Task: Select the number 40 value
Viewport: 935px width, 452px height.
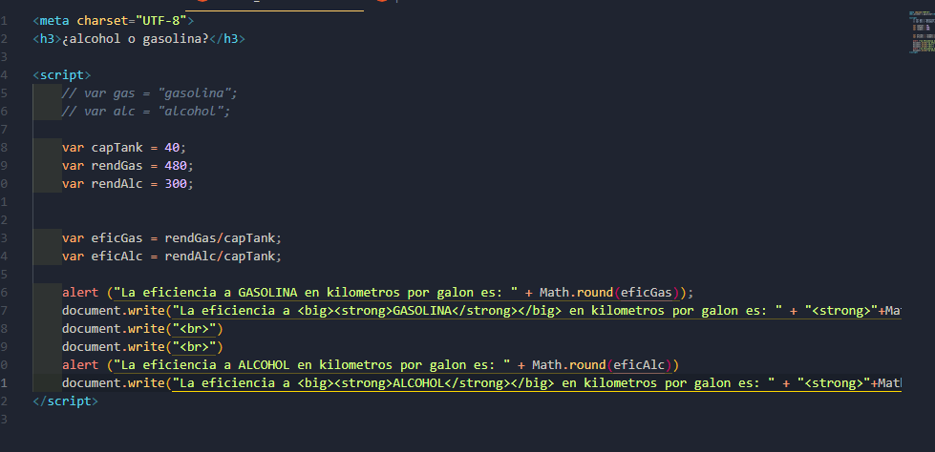Action: tap(172, 148)
